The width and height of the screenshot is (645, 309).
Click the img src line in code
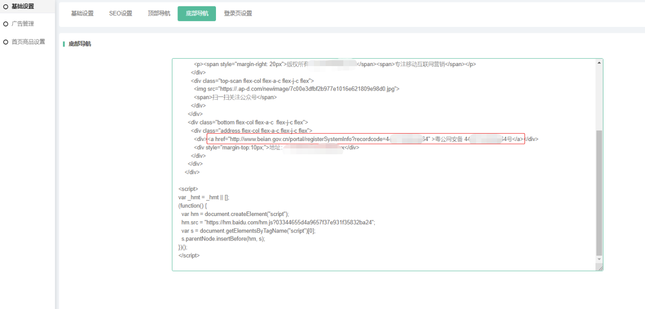(297, 89)
